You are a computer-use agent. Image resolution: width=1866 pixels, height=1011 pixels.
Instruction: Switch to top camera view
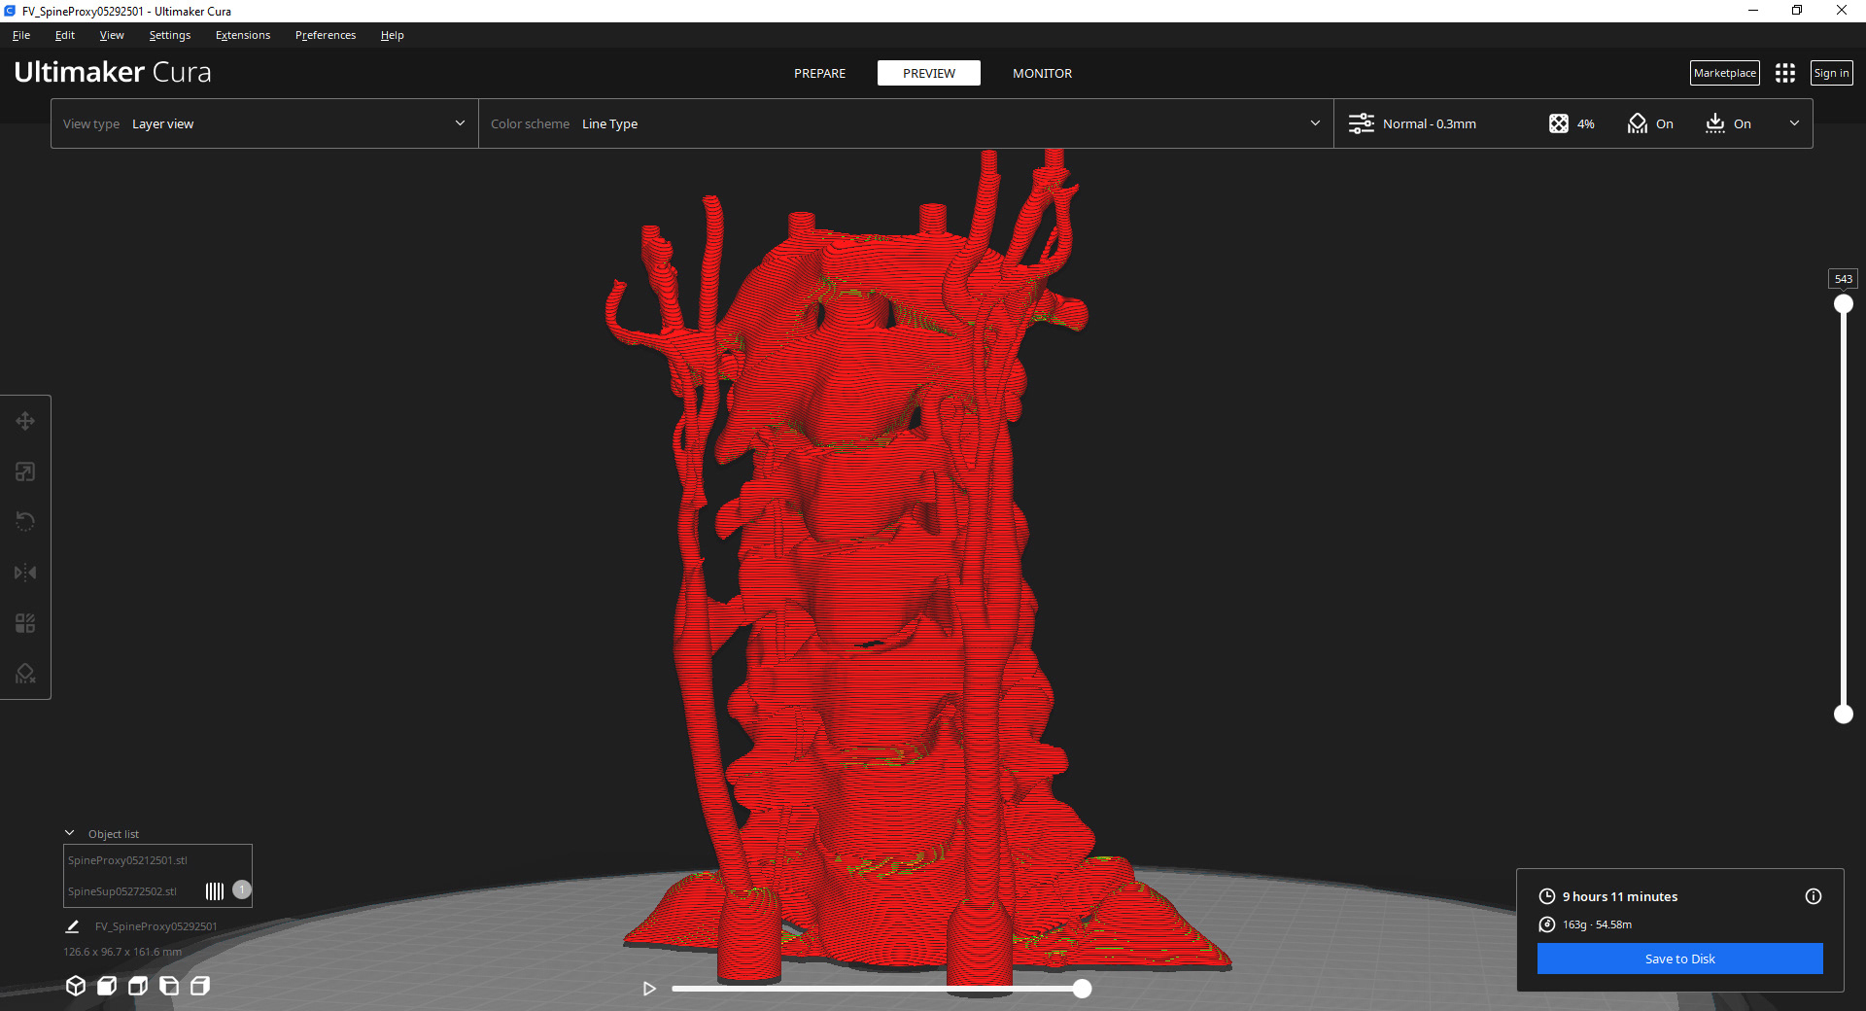[138, 986]
